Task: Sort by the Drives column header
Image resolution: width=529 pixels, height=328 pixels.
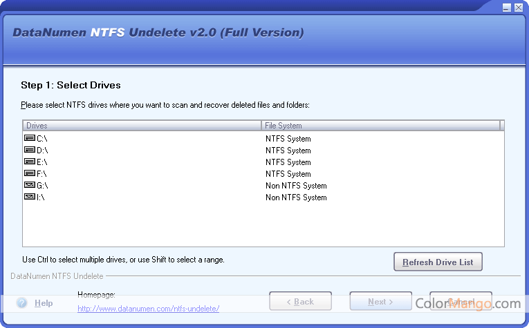Action: click(142, 126)
